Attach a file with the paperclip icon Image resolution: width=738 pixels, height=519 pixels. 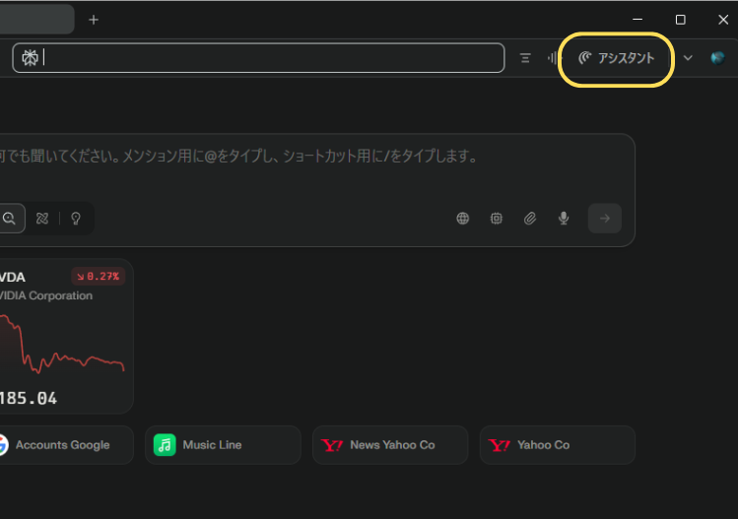[530, 219]
